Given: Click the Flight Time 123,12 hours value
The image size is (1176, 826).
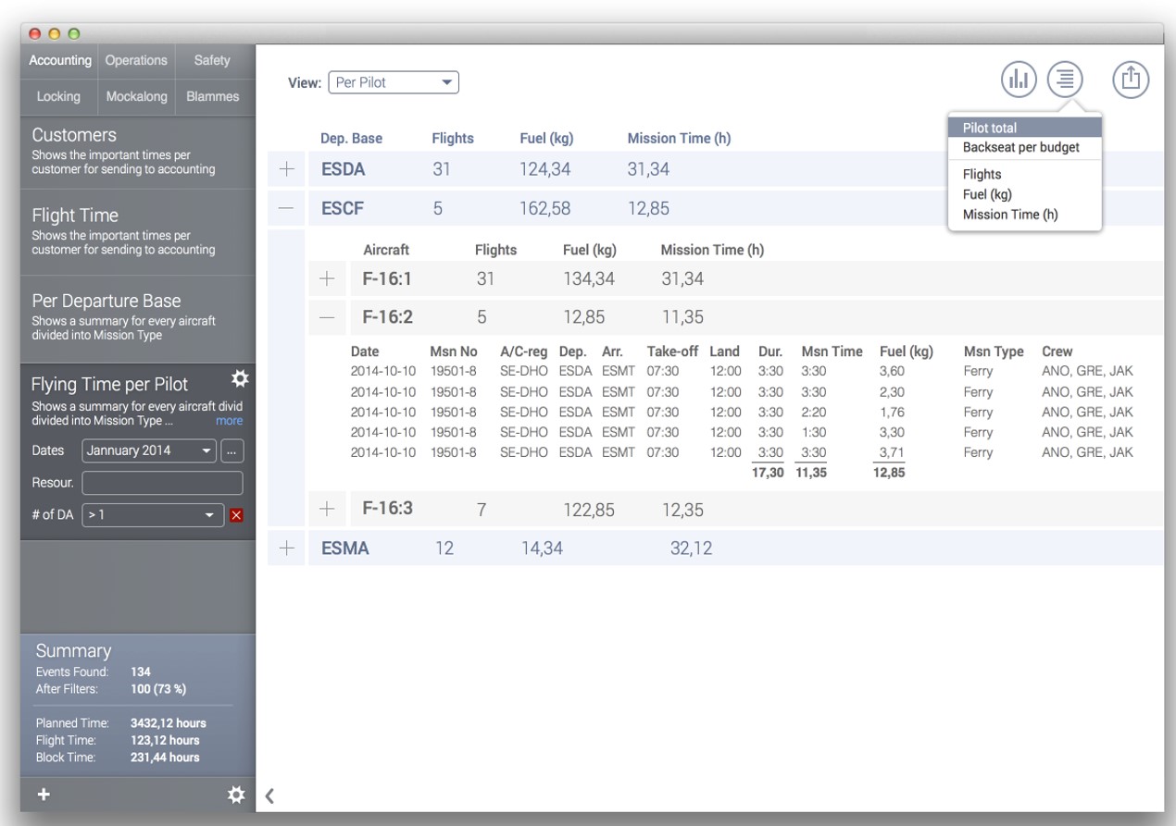Looking at the screenshot, I should (x=165, y=740).
